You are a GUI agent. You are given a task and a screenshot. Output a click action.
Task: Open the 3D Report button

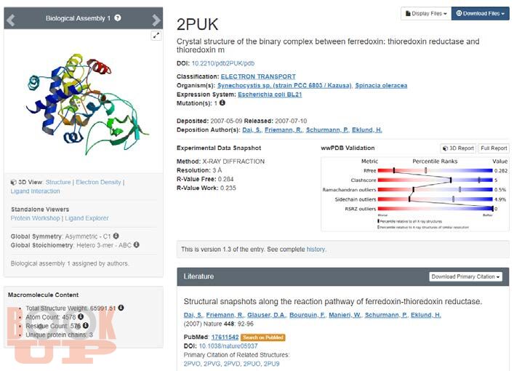pyautogui.click(x=458, y=148)
